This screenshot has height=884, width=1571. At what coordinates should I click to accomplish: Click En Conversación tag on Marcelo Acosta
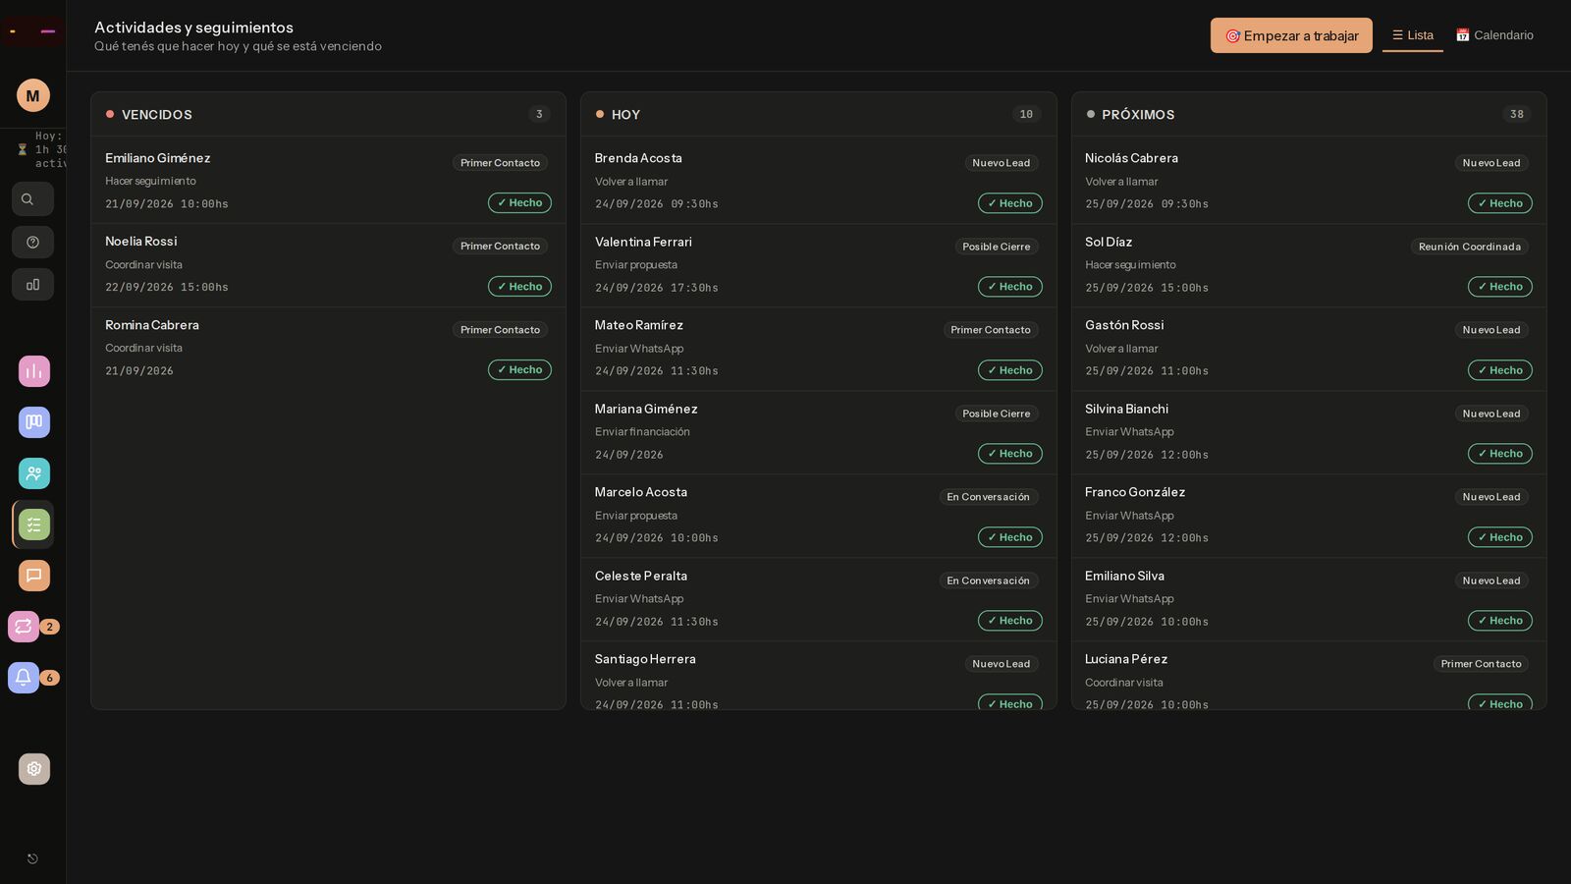click(989, 497)
